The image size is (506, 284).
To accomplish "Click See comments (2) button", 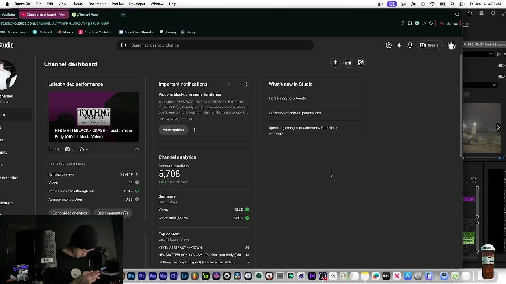I will tap(113, 213).
